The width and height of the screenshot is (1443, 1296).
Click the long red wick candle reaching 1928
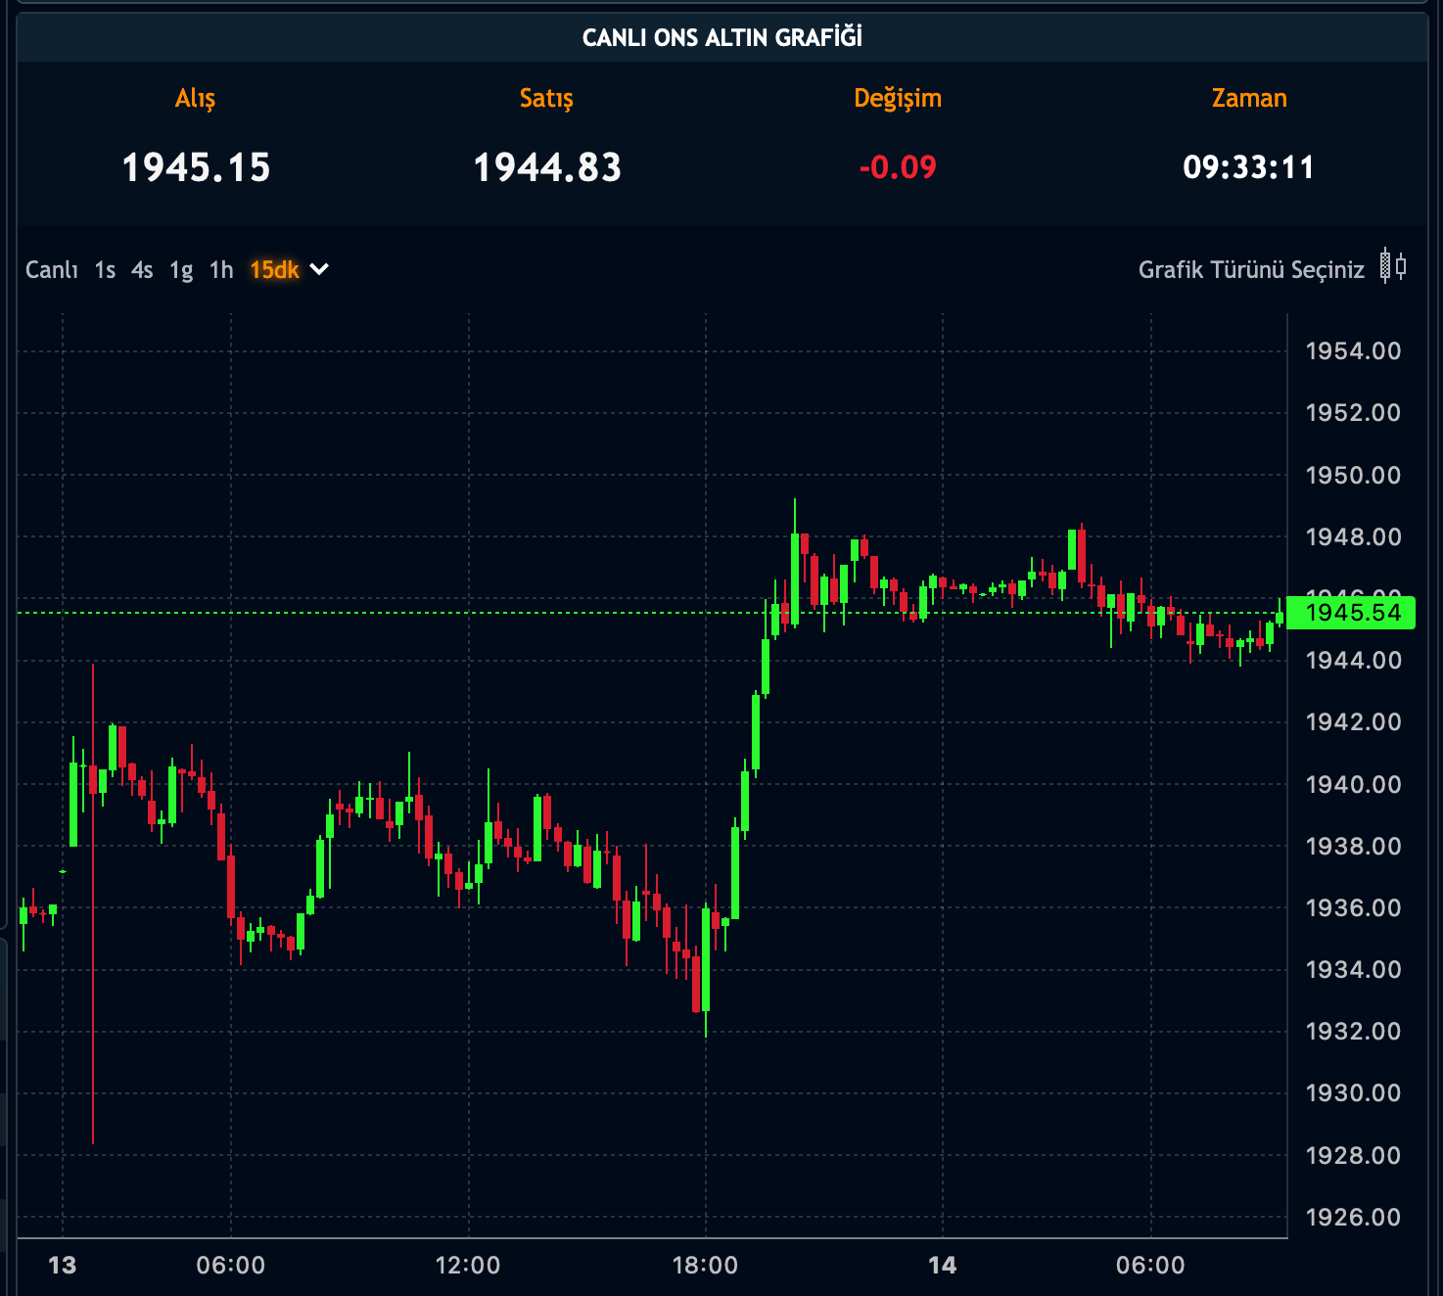click(x=93, y=904)
